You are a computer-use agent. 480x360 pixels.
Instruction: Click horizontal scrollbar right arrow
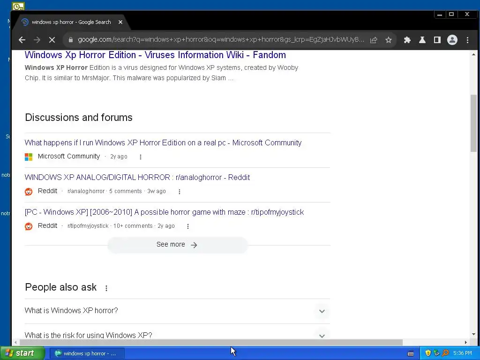click(466, 342)
